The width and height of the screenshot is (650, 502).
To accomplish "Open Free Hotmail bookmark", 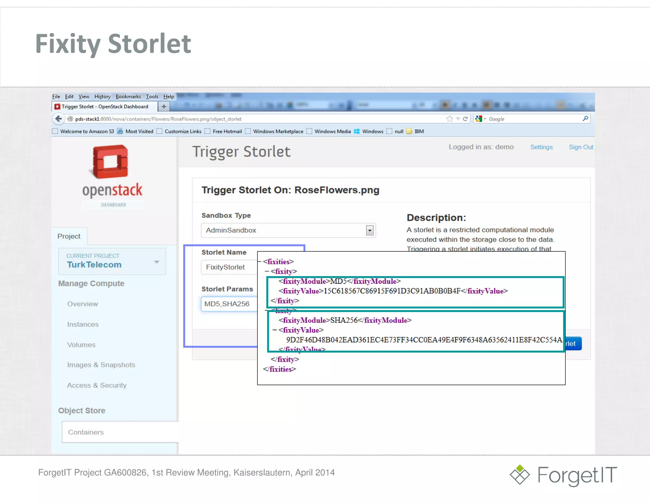I will coord(223,131).
